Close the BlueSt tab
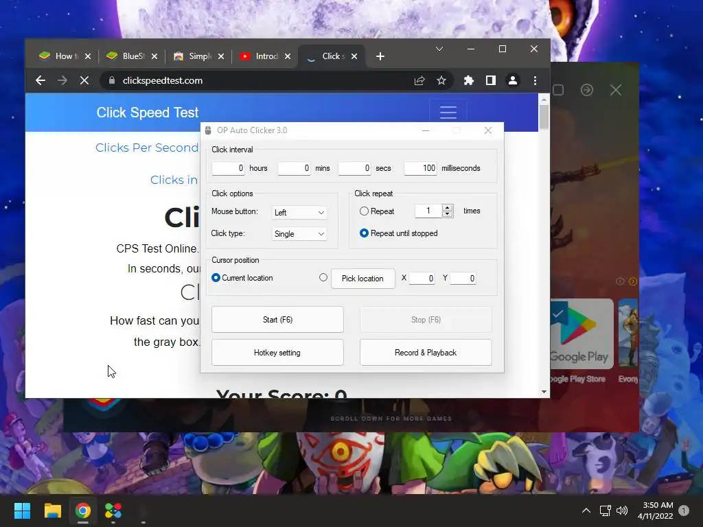The width and height of the screenshot is (703, 527). click(x=154, y=56)
